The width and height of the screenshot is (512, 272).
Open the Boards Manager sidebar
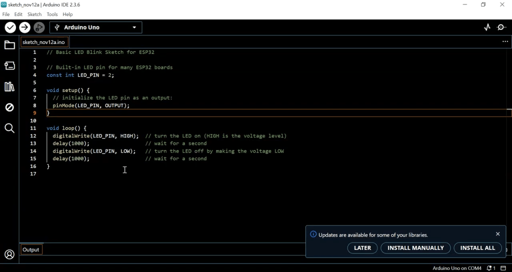[x=9, y=65]
